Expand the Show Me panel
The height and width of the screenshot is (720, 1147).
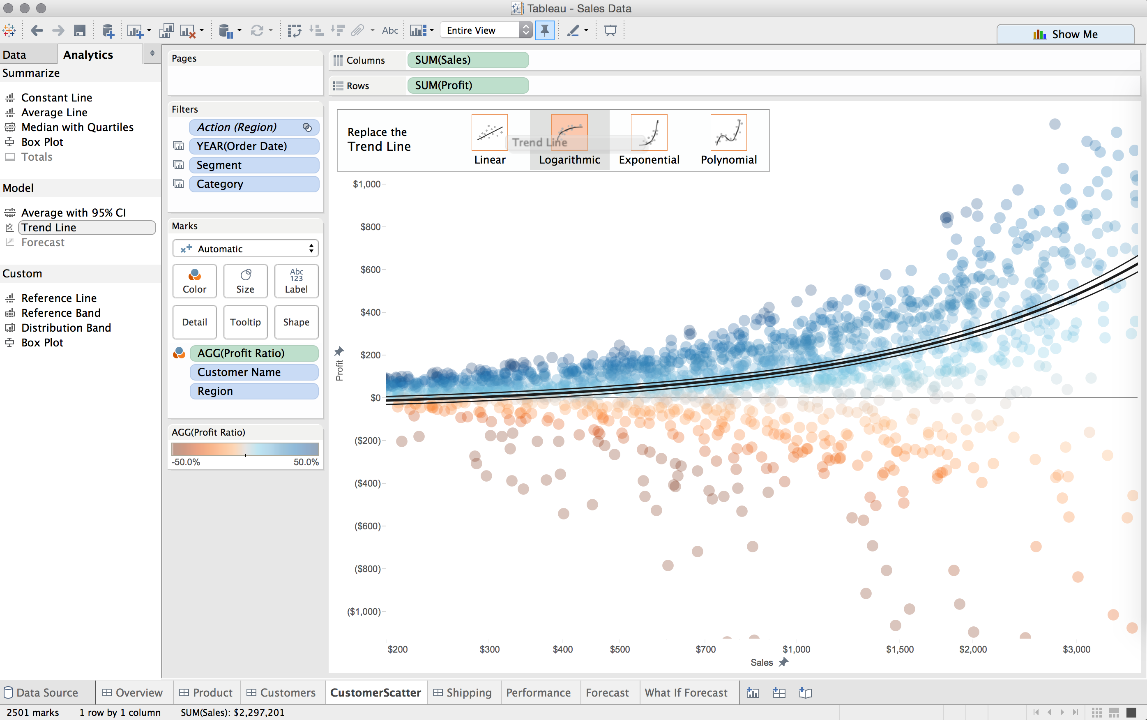point(1067,33)
